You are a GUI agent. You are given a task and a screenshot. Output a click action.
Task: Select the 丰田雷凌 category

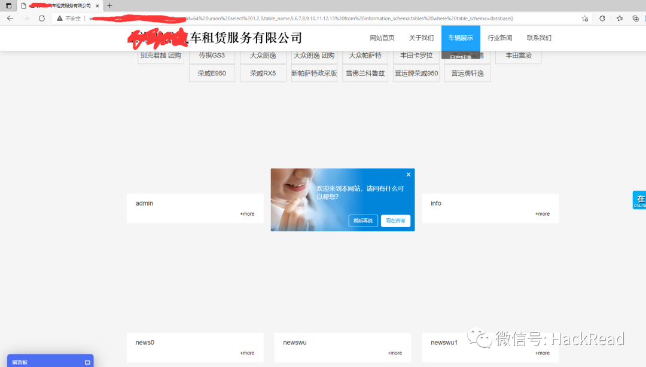518,56
